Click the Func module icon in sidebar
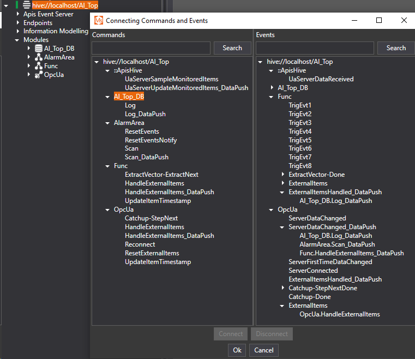415x359 pixels. 38,66
